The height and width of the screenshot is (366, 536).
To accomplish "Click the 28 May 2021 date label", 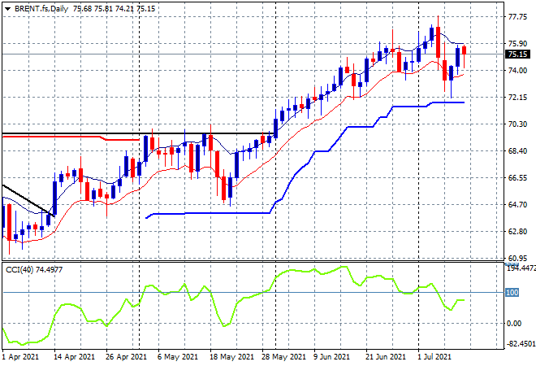I will pos(283,357).
